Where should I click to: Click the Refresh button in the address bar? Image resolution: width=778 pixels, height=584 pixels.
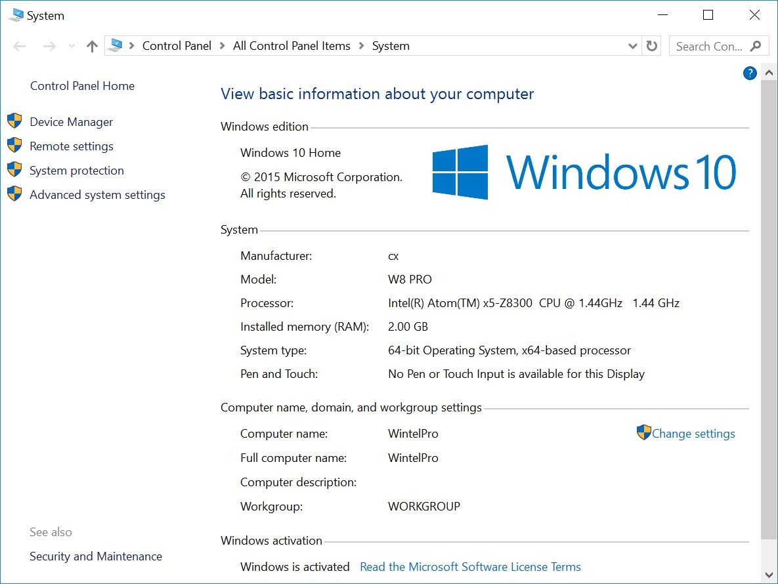pos(651,46)
